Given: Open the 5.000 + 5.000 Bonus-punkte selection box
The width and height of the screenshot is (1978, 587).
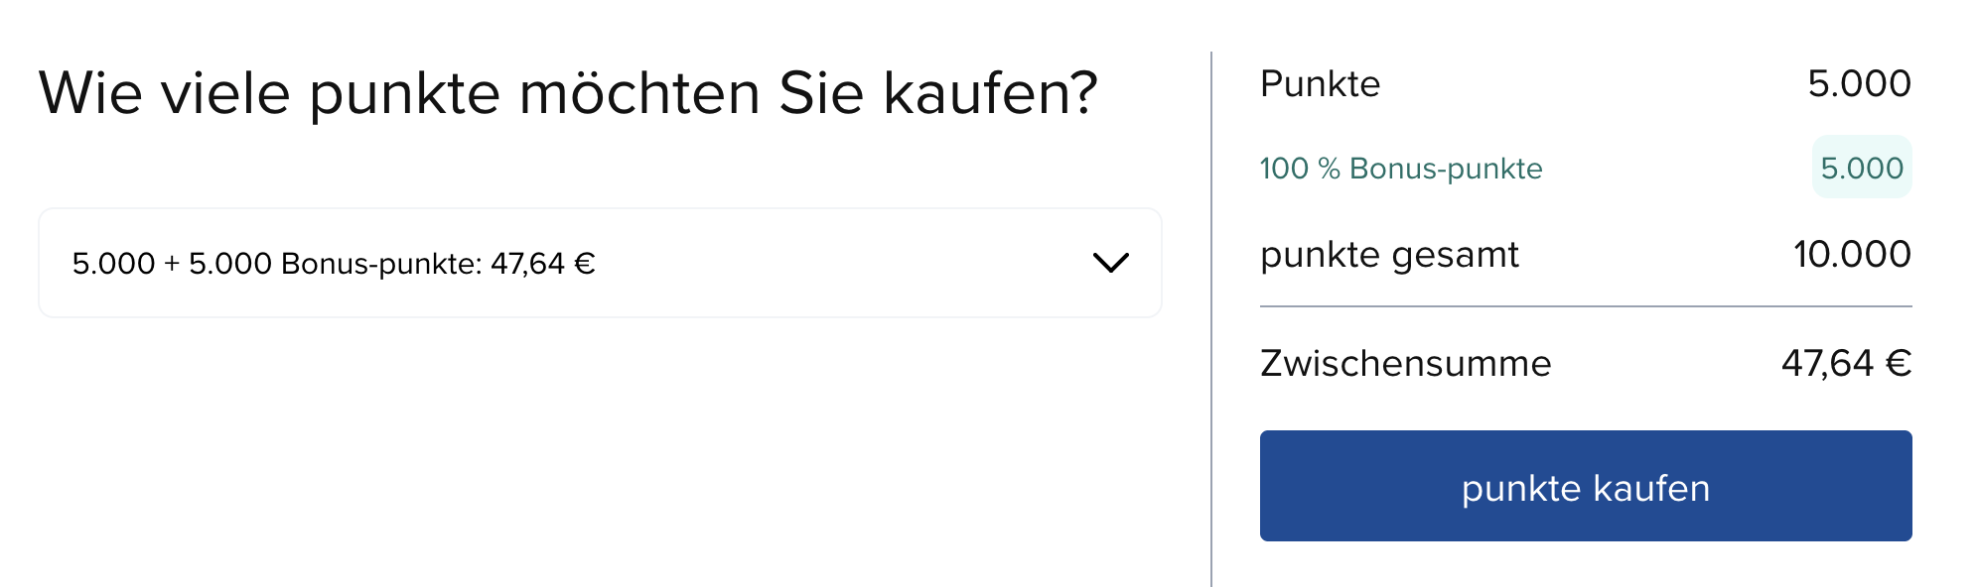Looking at the screenshot, I should click(599, 263).
